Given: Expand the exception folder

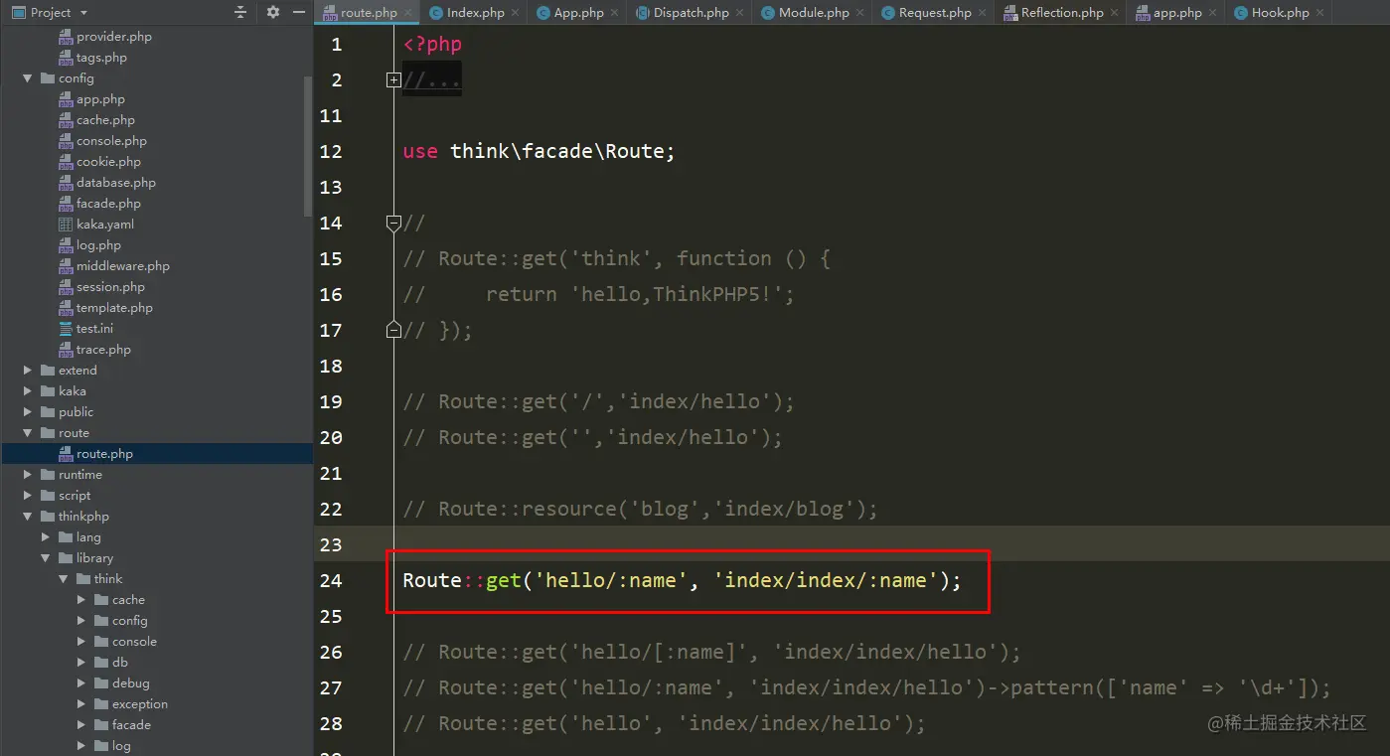Looking at the screenshot, I should tap(81, 704).
